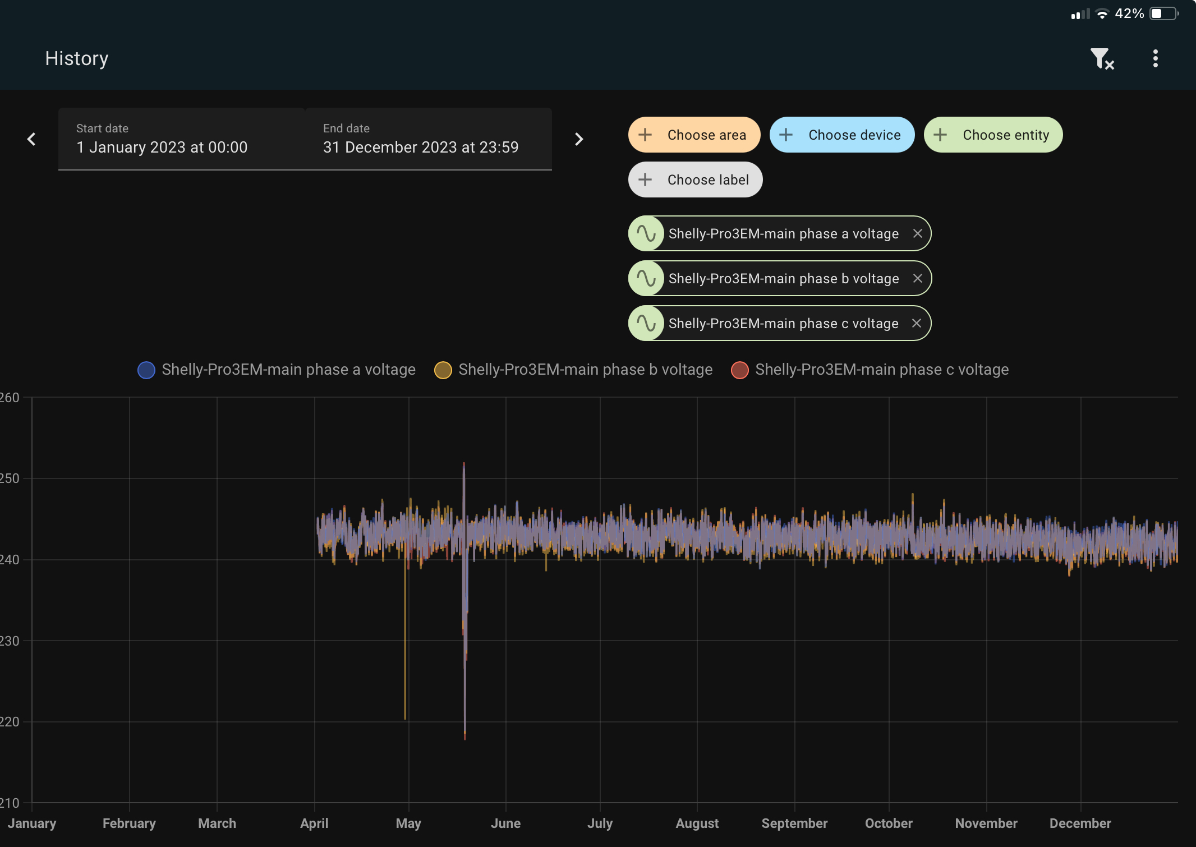Click the orange phase b legend swatch

(x=443, y=370)
